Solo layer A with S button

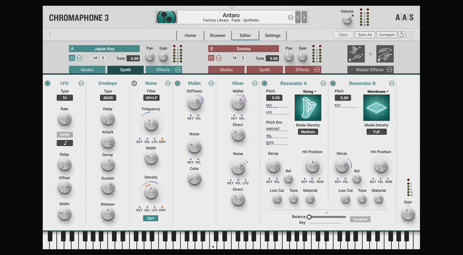click(x=103, y=58)
